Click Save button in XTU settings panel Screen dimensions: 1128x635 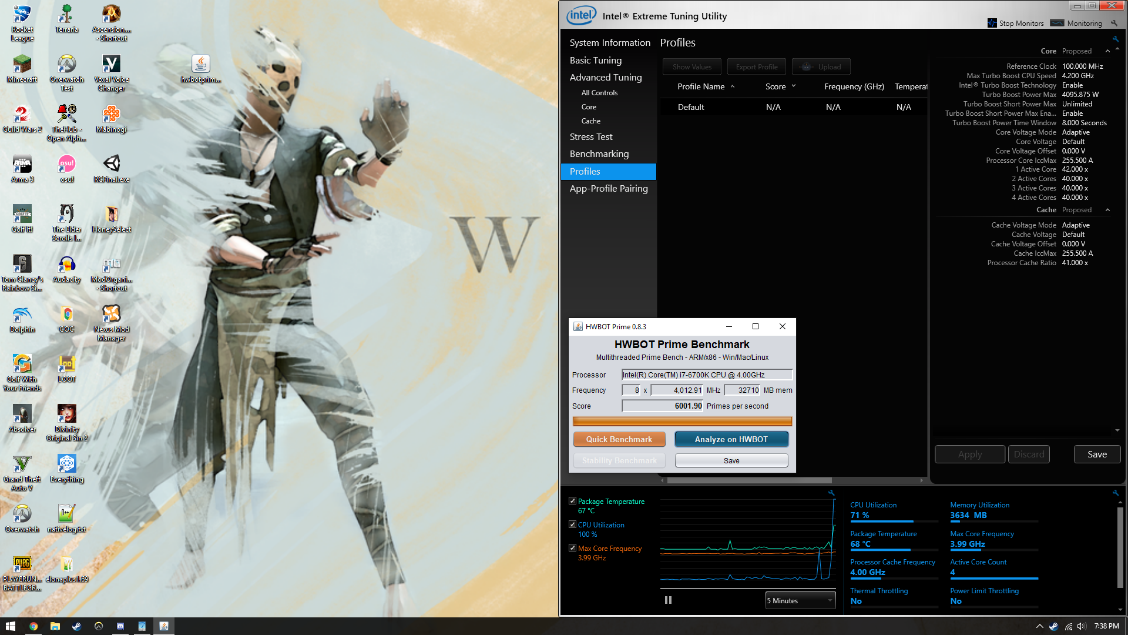pyautogui.click(x=1097, y=454)
